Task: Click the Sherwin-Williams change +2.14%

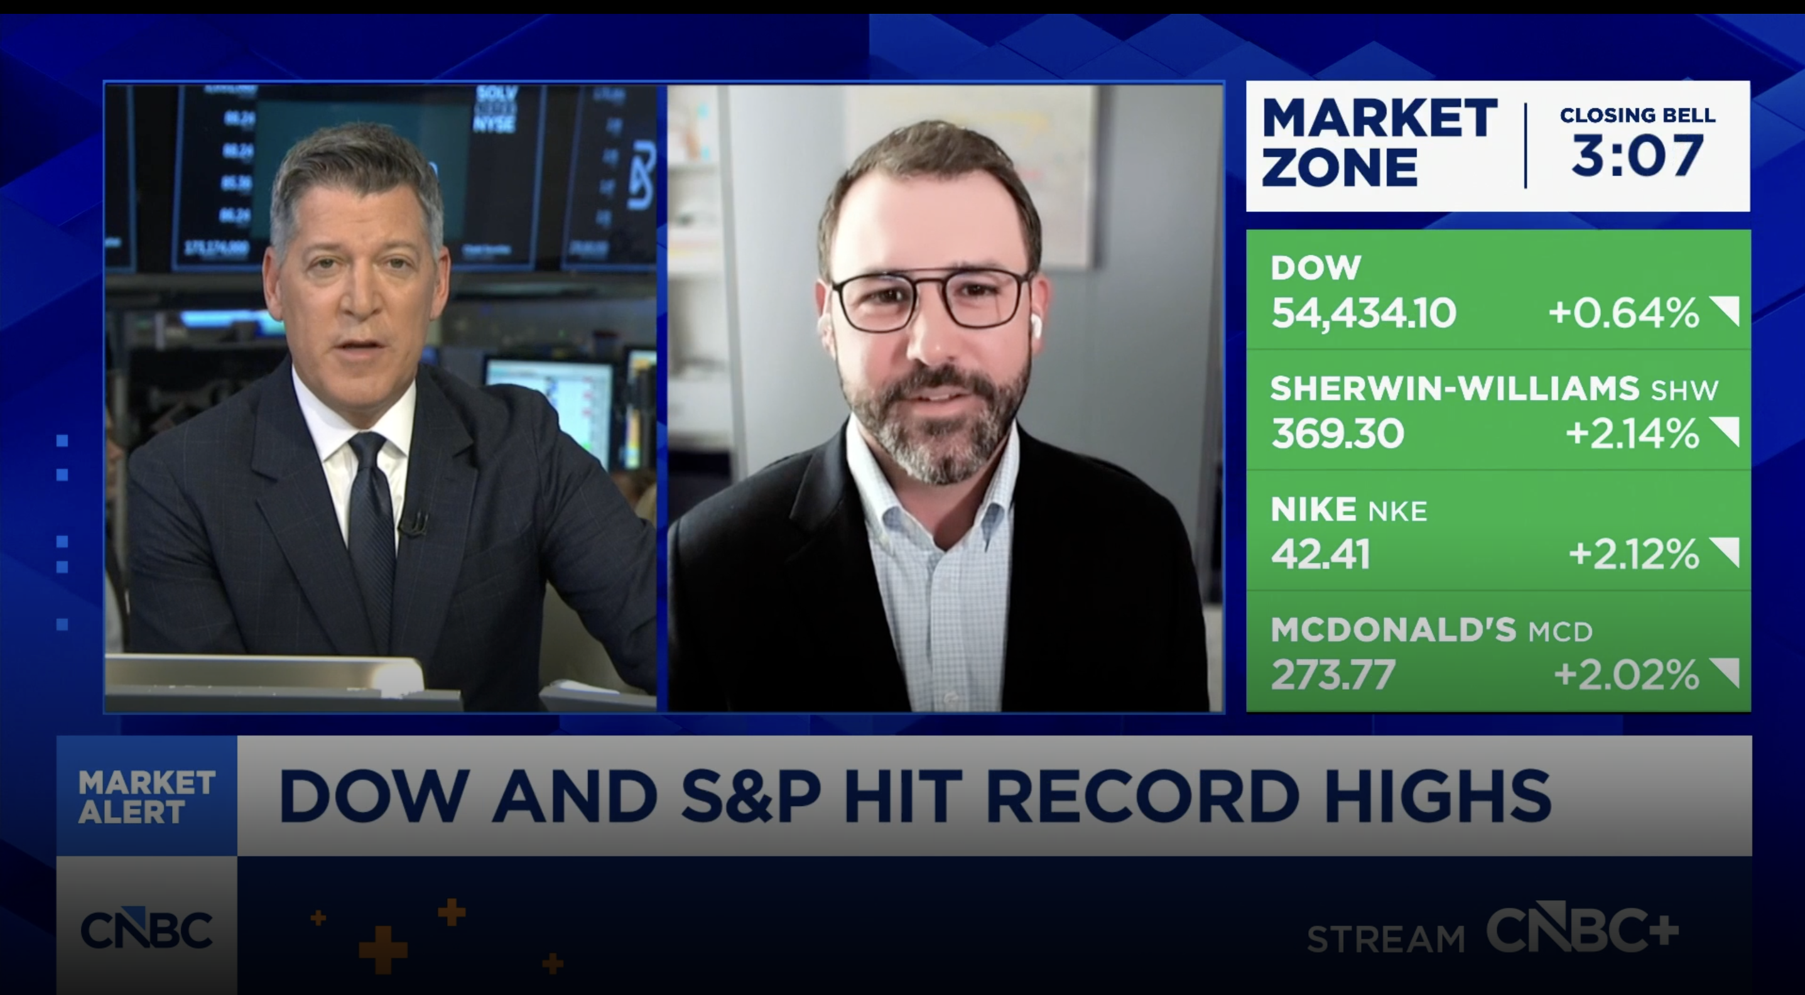Action: click(1633, 433)
